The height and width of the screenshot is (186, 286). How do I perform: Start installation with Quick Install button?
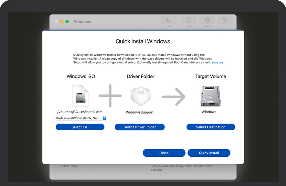pos(209,153)
